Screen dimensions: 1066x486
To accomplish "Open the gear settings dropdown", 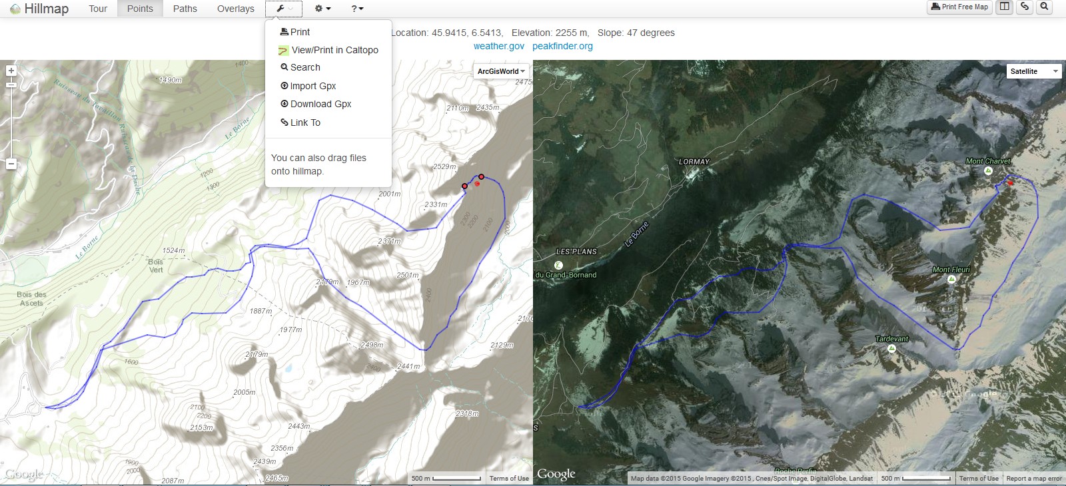I will [x=322, y=9].
